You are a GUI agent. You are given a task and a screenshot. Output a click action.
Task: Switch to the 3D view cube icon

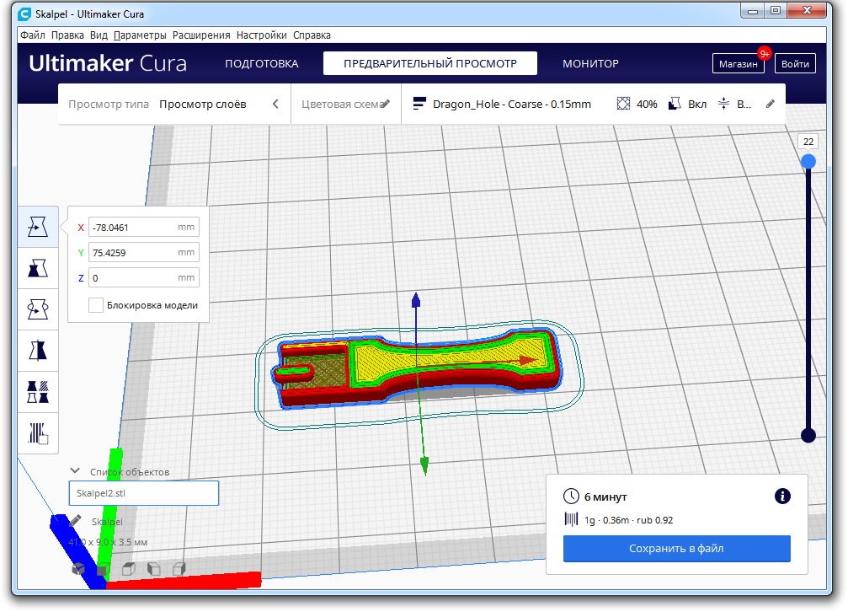click(x=78, y=568)
